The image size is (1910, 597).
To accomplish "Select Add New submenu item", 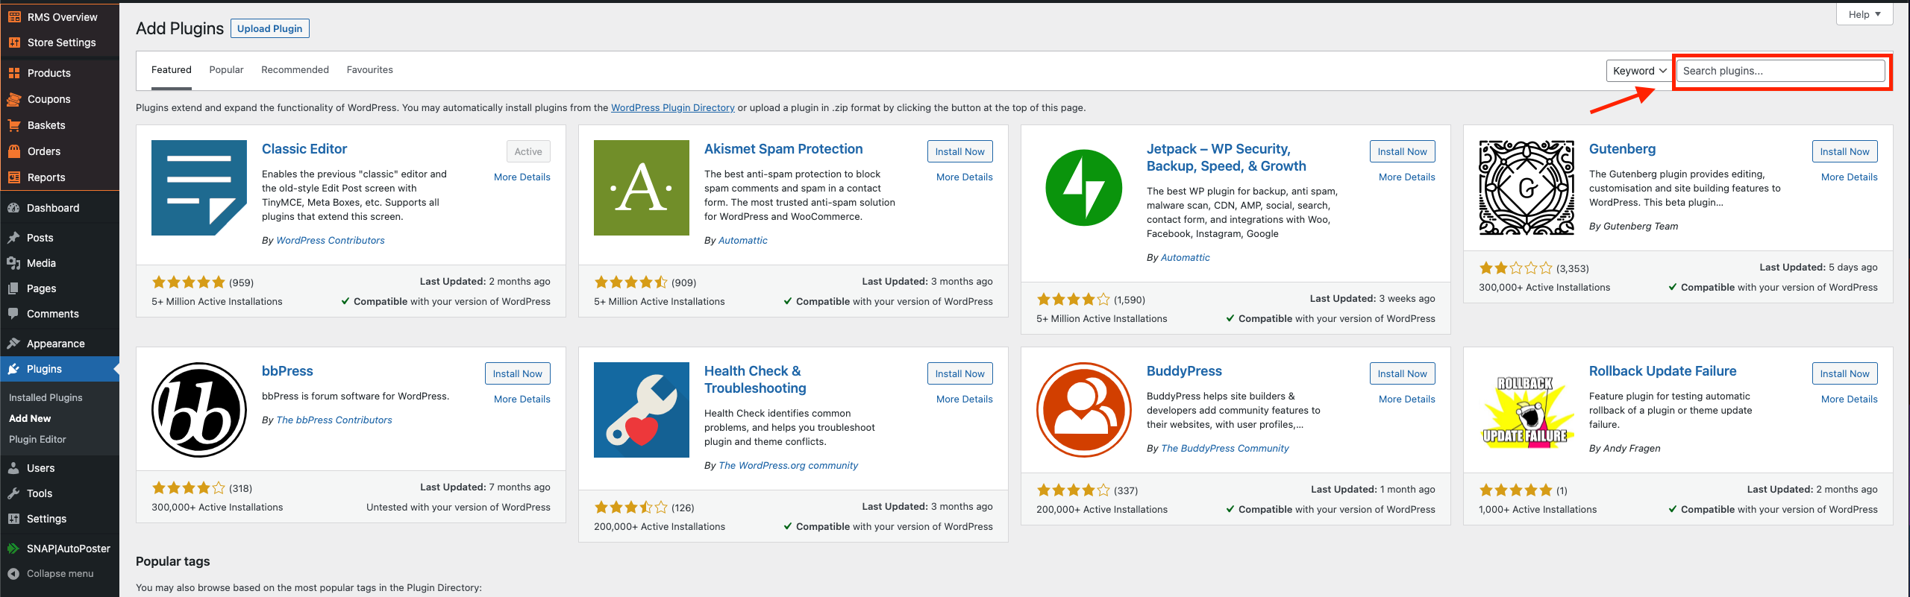I will tap(30, 419).
